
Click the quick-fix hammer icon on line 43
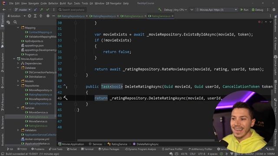click(x=66, y=98)
